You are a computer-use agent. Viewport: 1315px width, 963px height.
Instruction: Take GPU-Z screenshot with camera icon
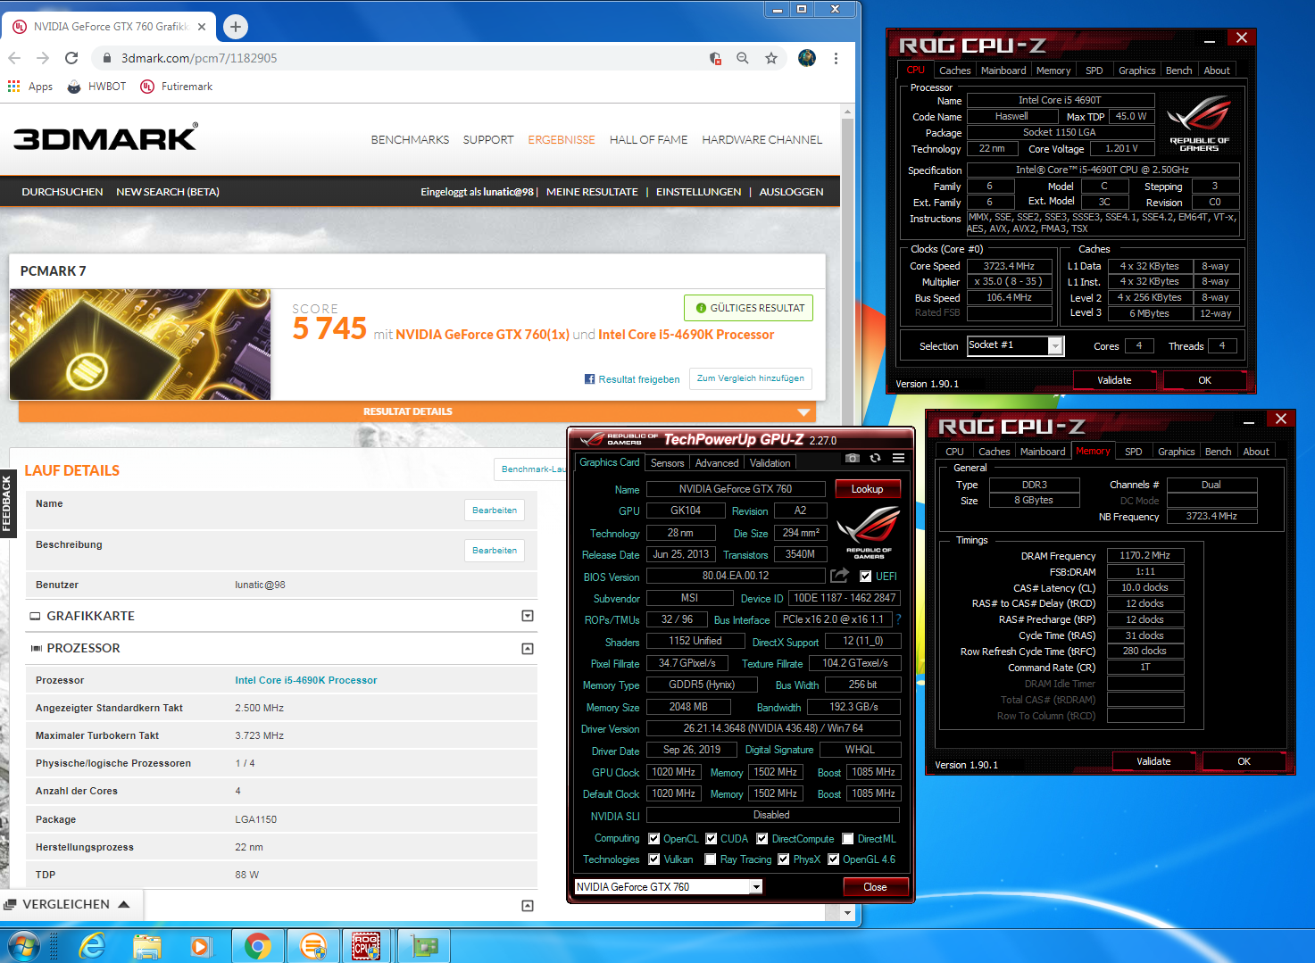[853, 458]
